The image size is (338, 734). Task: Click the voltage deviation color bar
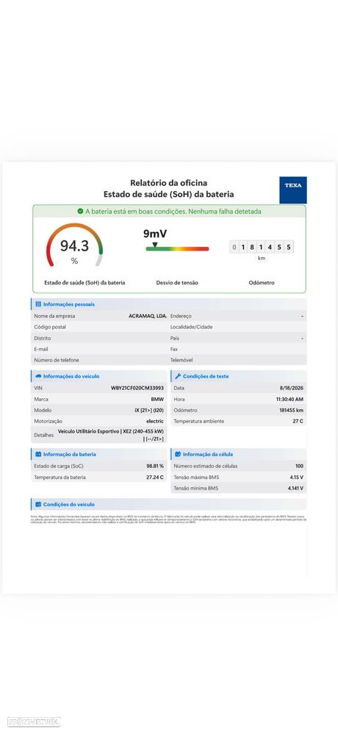tap(177, 249)
